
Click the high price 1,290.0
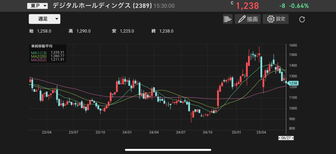point(84,31)
